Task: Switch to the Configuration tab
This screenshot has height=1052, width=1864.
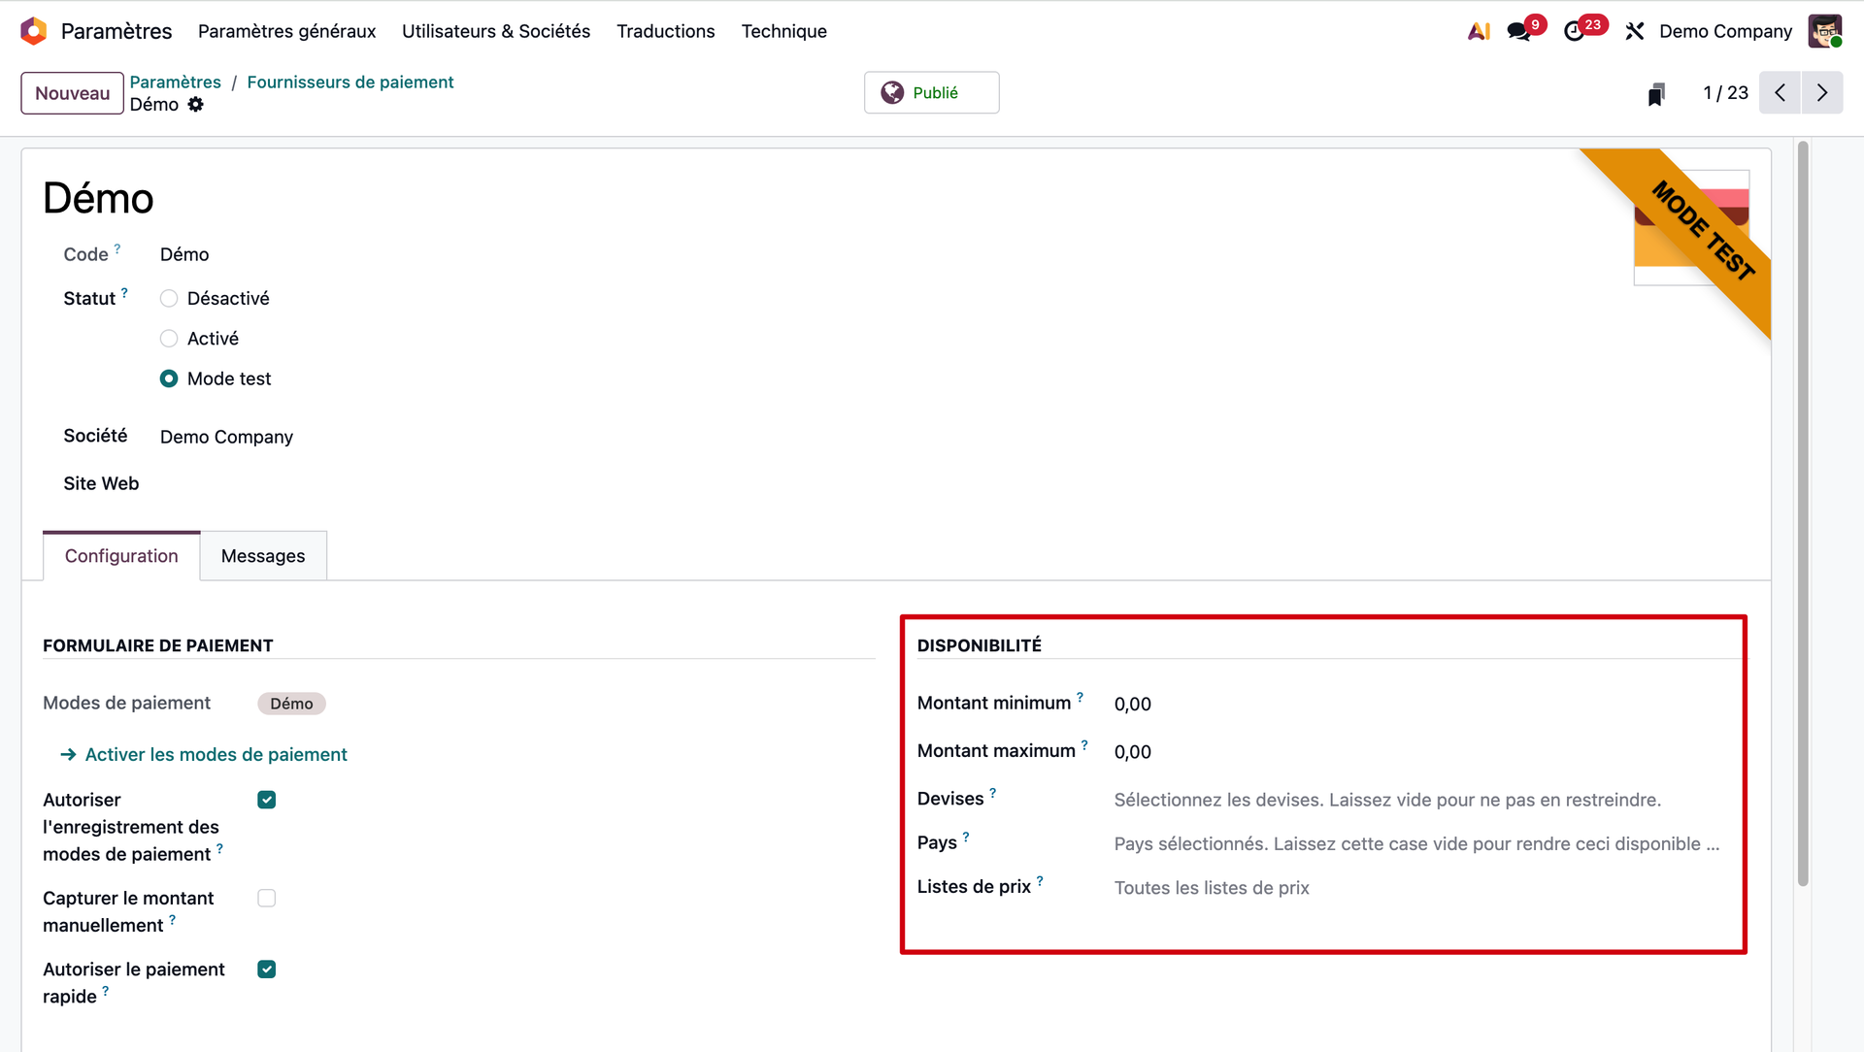Action: coord(121,555)
